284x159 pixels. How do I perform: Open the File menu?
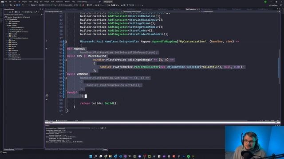[6, 2]
